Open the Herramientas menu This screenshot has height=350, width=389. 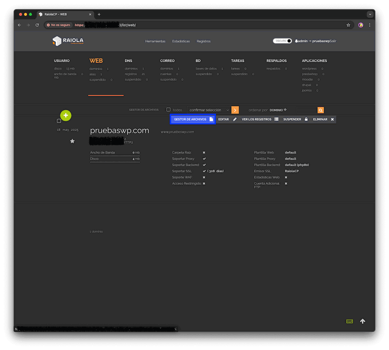click(155, 41)
